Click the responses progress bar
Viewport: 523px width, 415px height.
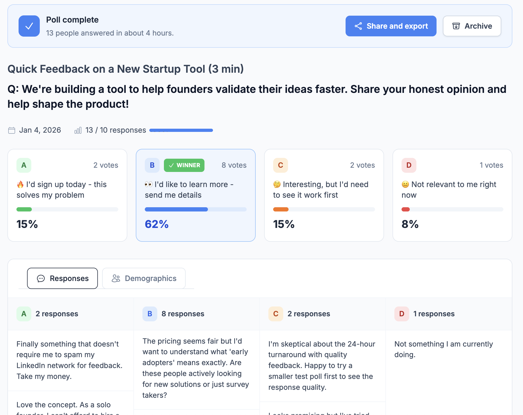[x=181, y=130]
